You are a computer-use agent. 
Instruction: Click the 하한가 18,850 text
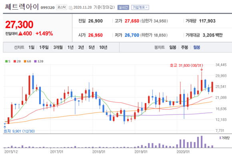[x=154, y=35]
